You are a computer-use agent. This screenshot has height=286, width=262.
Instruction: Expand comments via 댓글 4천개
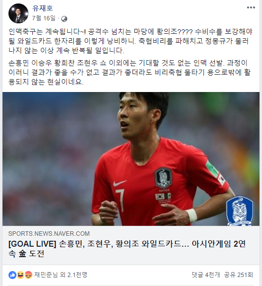point(206,275)
